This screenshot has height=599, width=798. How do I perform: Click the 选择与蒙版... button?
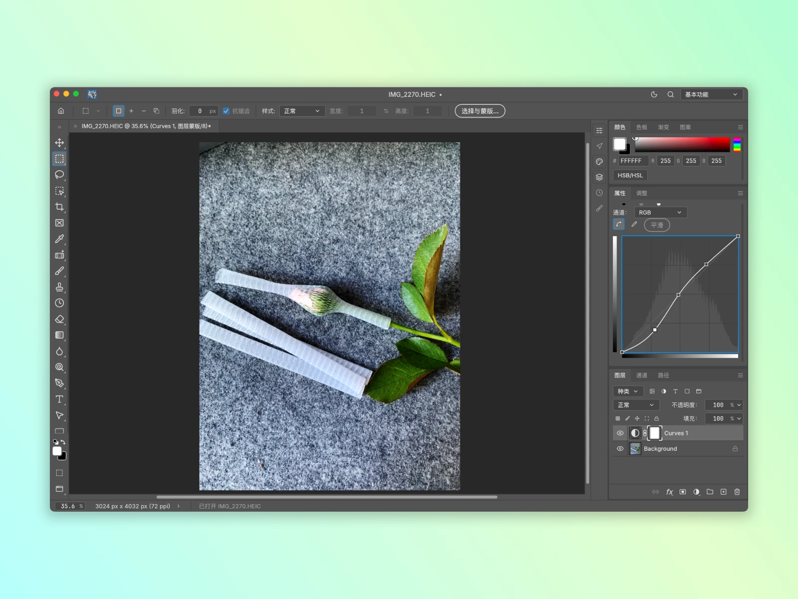[x=480, y=111]
